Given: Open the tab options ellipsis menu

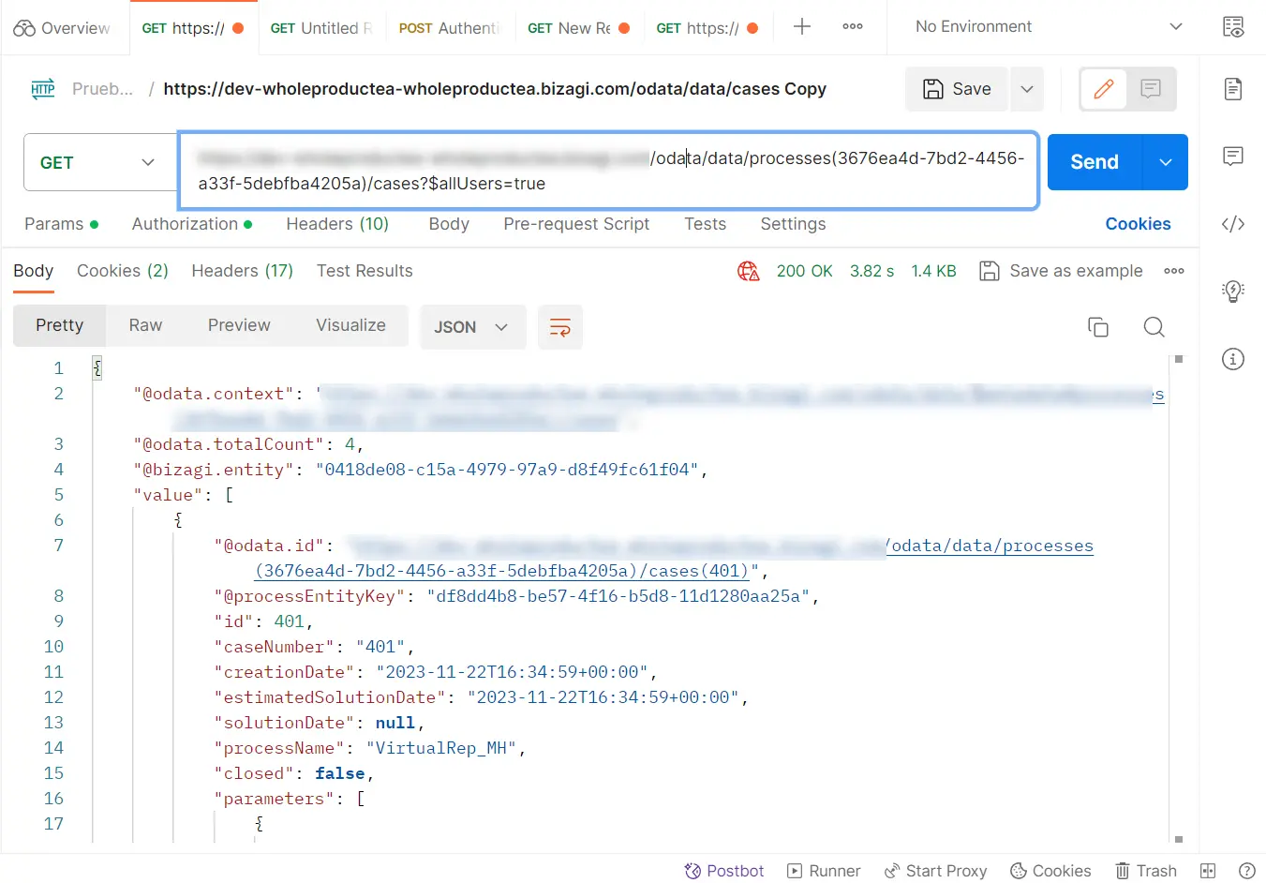Looking at the screenshot, I should 853,27.
